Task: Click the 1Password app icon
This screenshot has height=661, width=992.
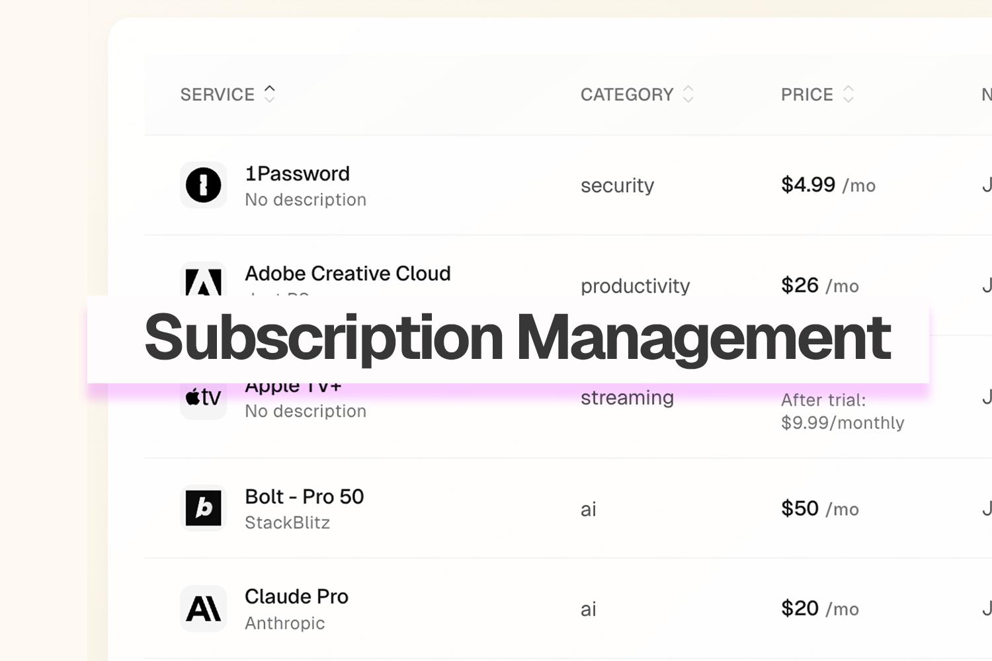Action: click(x=204, y=185)
